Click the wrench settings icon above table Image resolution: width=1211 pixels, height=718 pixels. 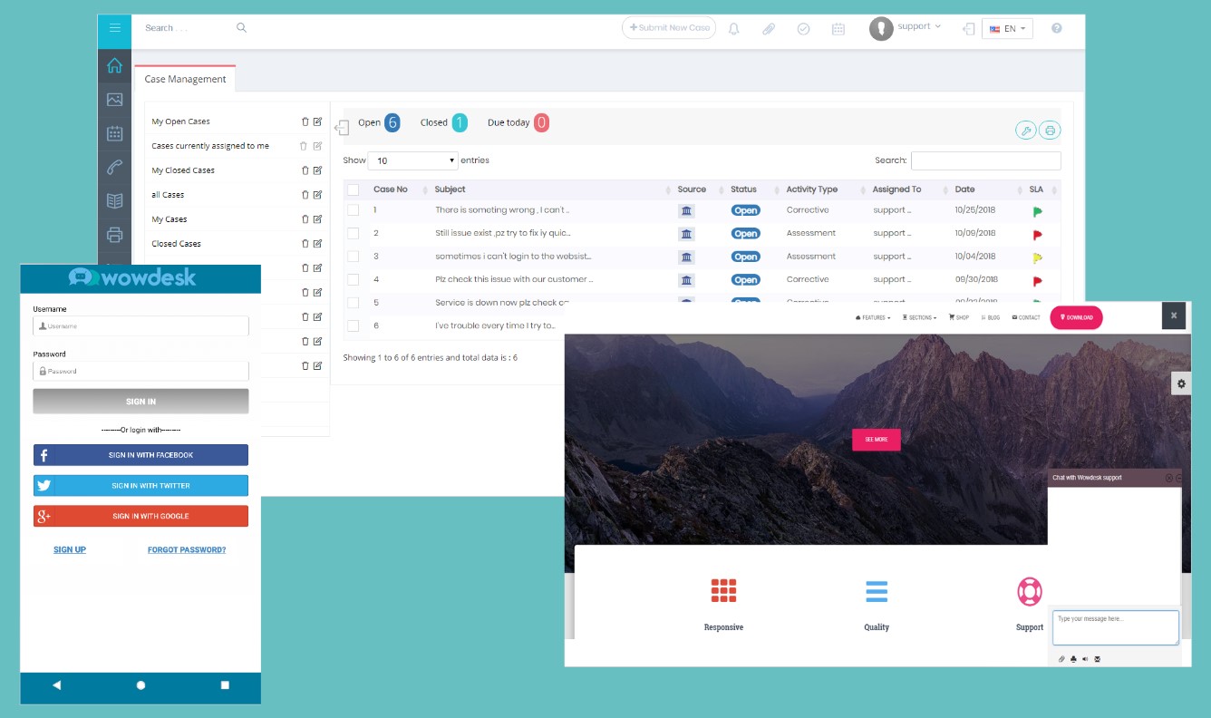1026,131
